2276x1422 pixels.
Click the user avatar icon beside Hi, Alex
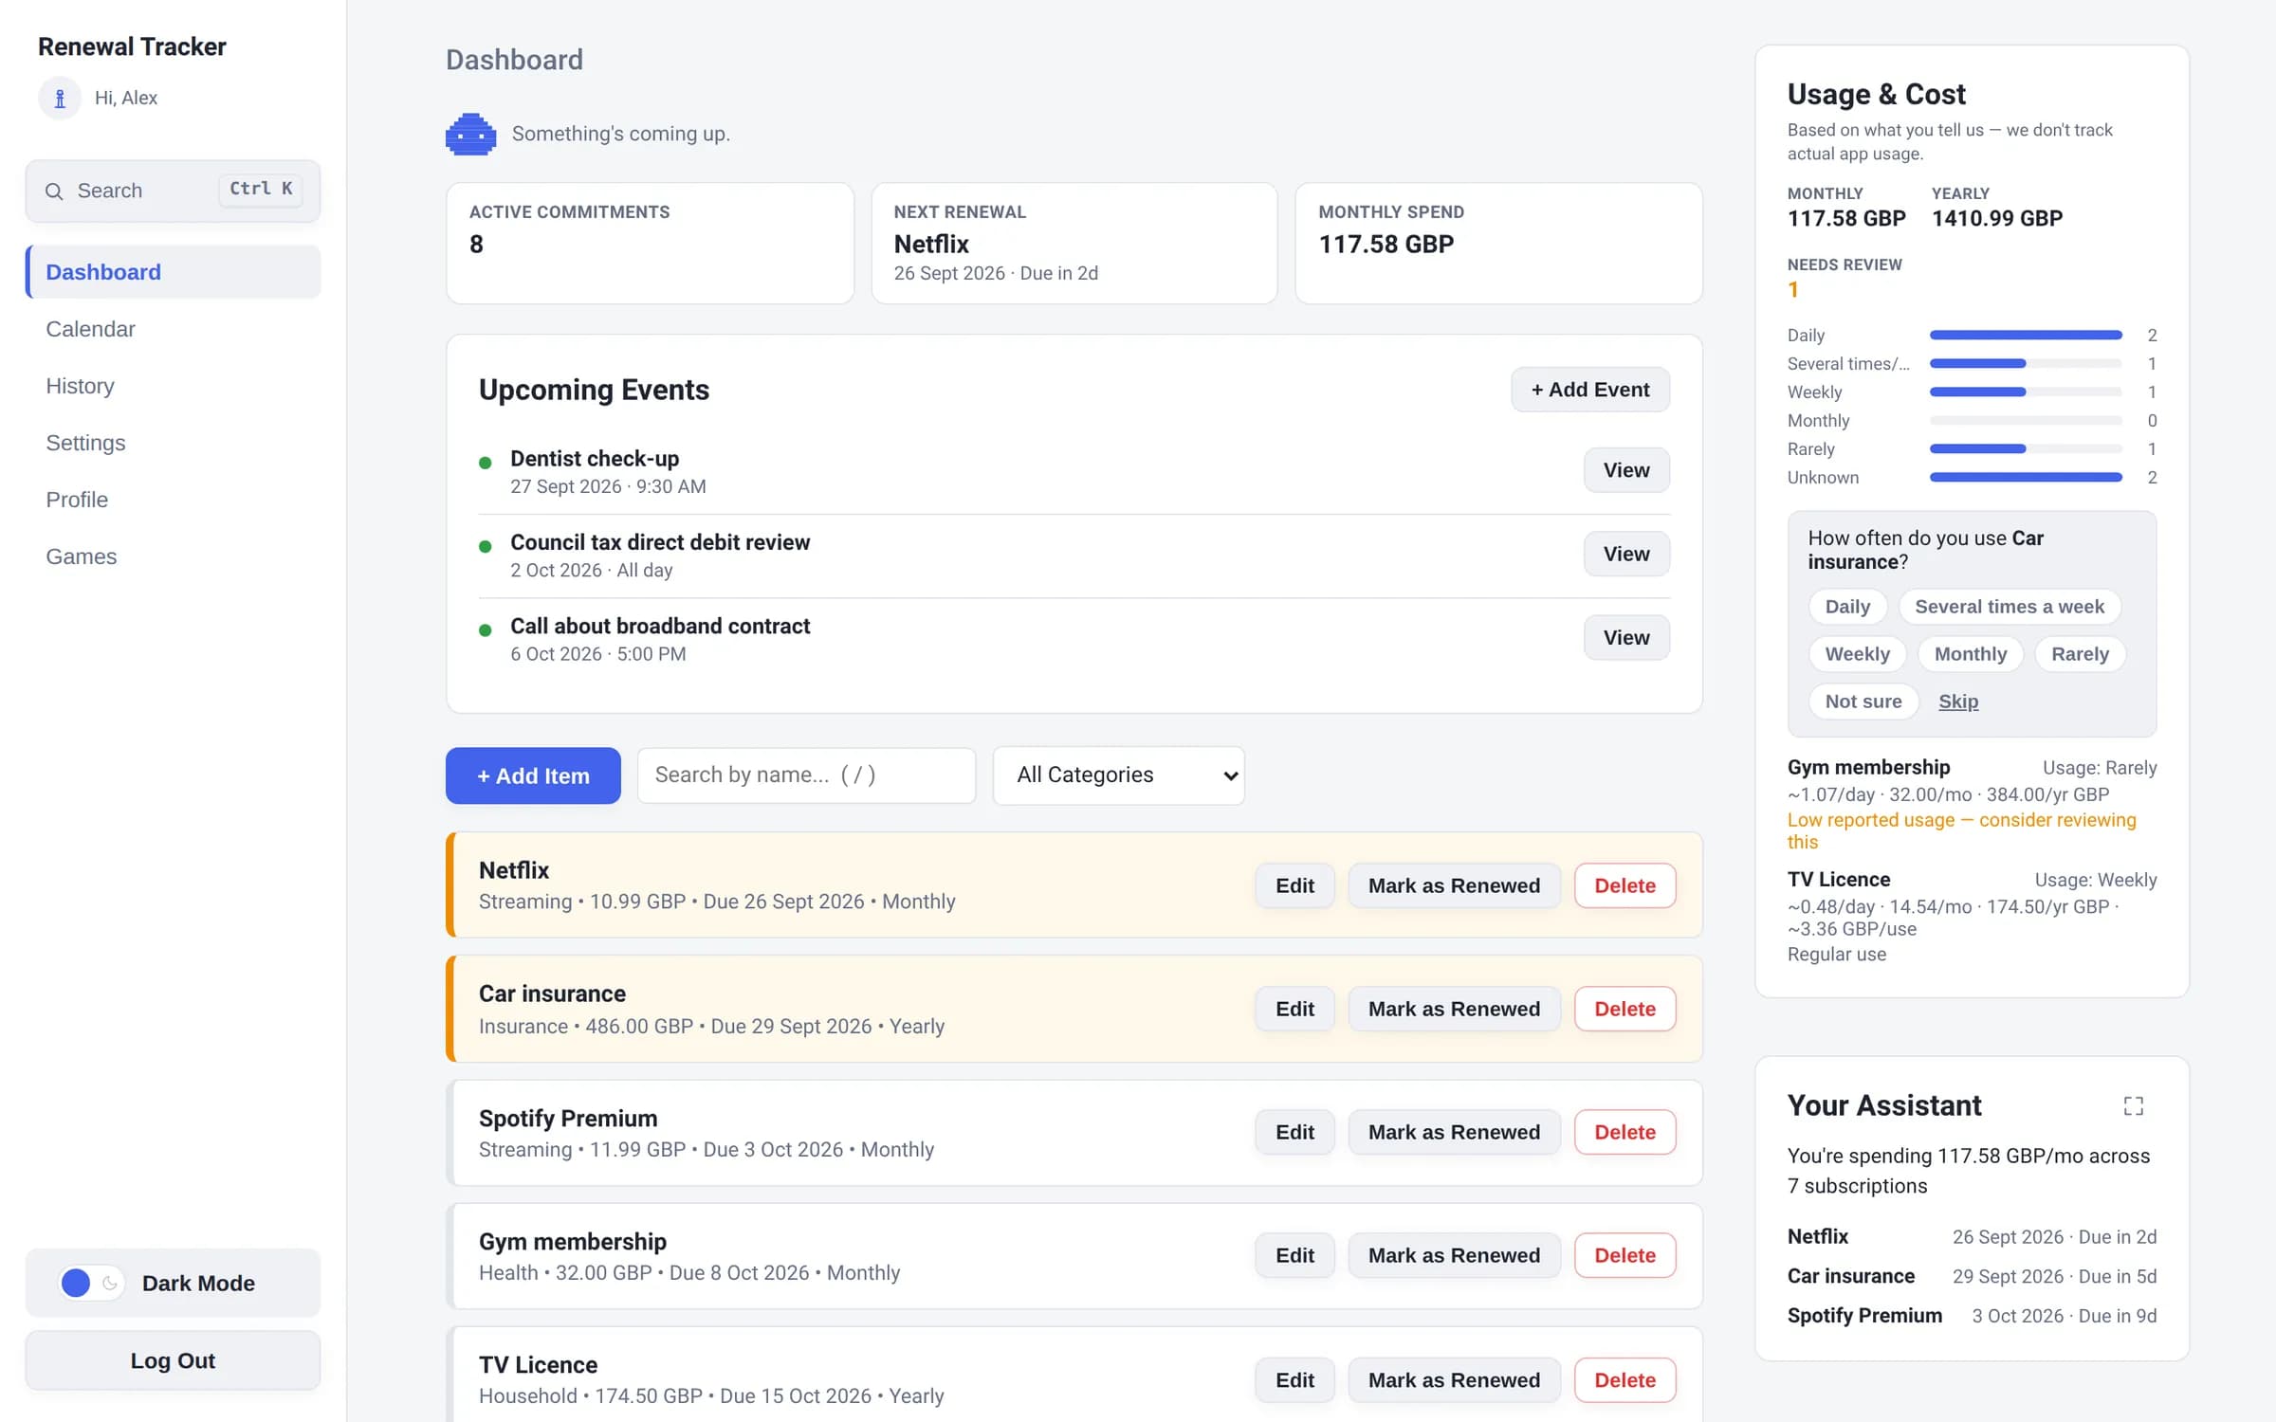click(x=60, y=98)
